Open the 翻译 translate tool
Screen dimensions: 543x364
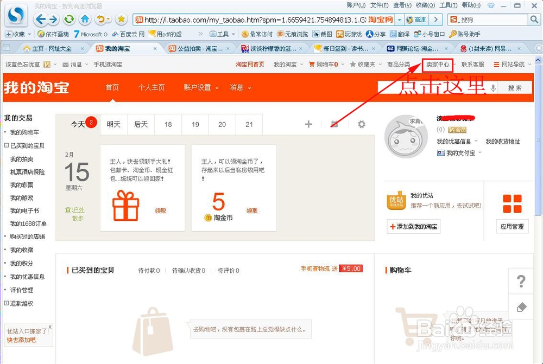coord(400,34)
